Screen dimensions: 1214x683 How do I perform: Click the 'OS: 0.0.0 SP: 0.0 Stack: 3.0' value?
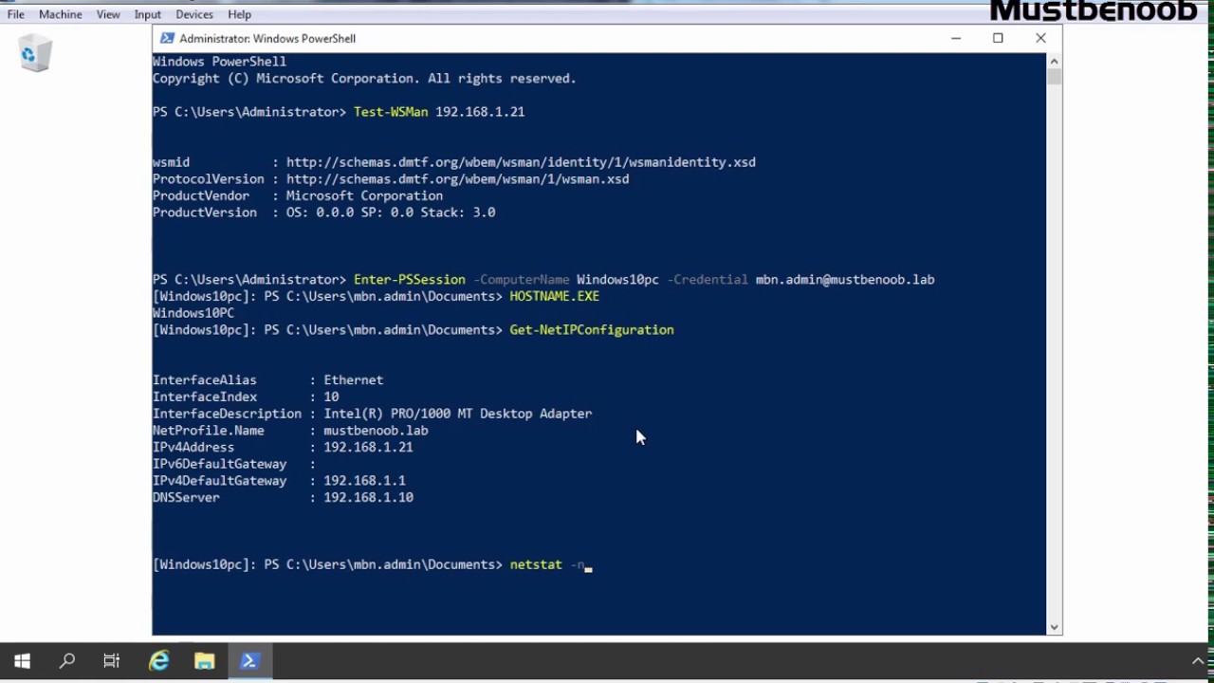click(391, 212)
